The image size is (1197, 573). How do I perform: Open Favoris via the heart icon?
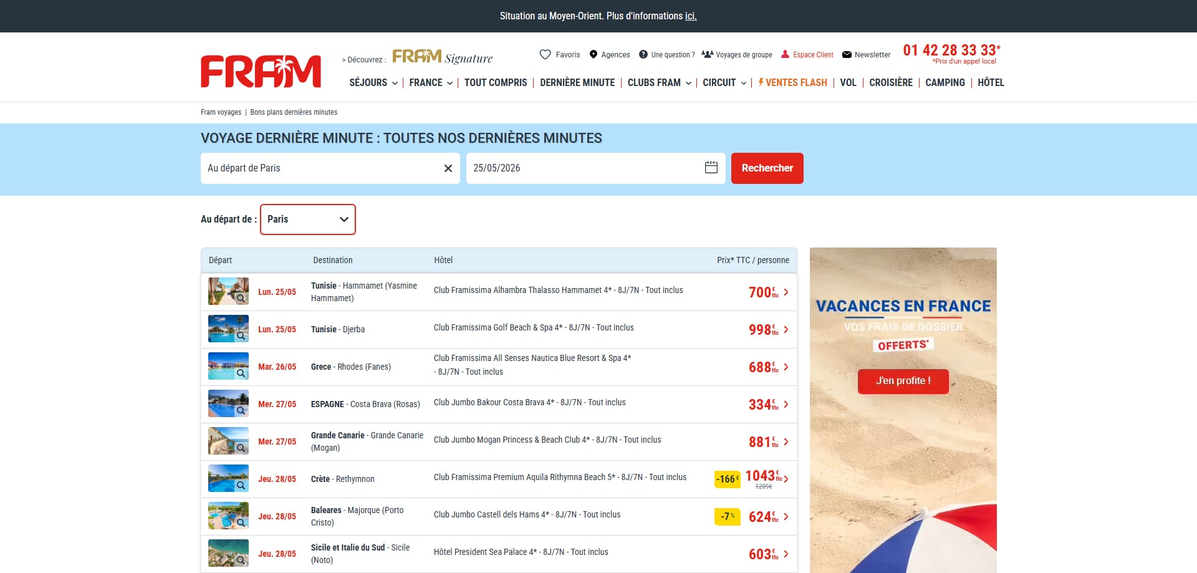click(x=545, y=54)
